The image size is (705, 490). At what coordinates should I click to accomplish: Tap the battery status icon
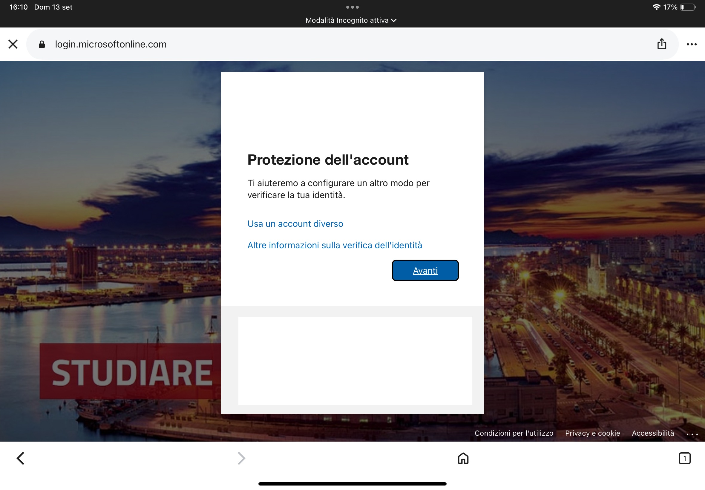click(688, 7)
